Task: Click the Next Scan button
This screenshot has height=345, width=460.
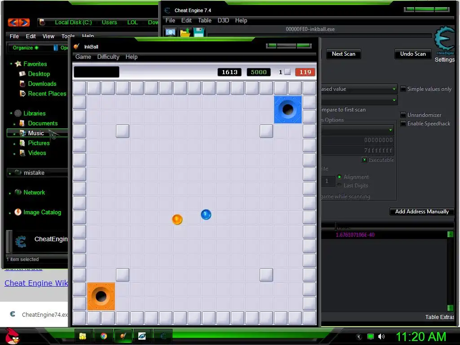Action: click(343, 54)
